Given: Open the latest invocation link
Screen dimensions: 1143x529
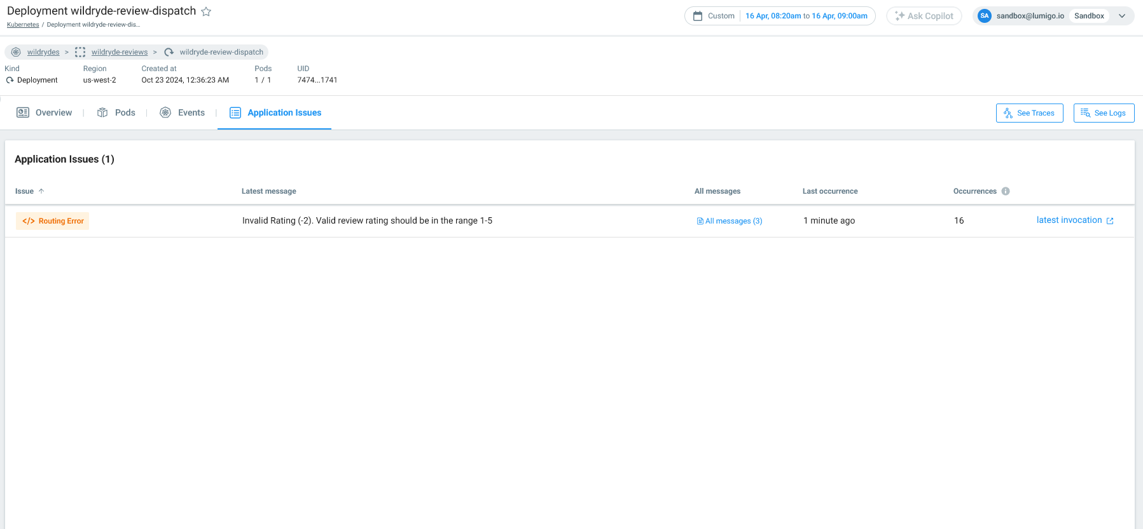Looking at the screenshot, I should click(x=1069, y=220).
